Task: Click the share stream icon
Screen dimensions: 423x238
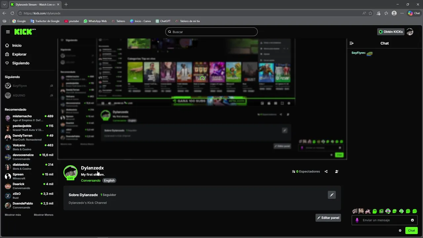Action: [x=326, y=172]
